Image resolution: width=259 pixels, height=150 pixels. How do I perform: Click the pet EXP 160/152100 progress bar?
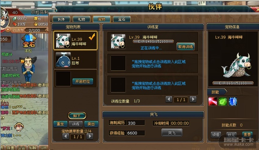pos(233,83)
